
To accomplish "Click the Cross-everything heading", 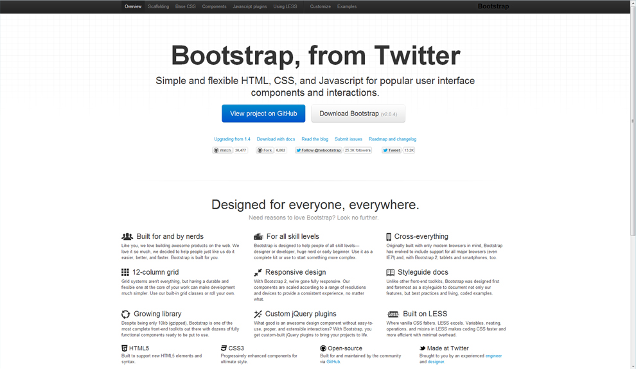I will (421, 236).
